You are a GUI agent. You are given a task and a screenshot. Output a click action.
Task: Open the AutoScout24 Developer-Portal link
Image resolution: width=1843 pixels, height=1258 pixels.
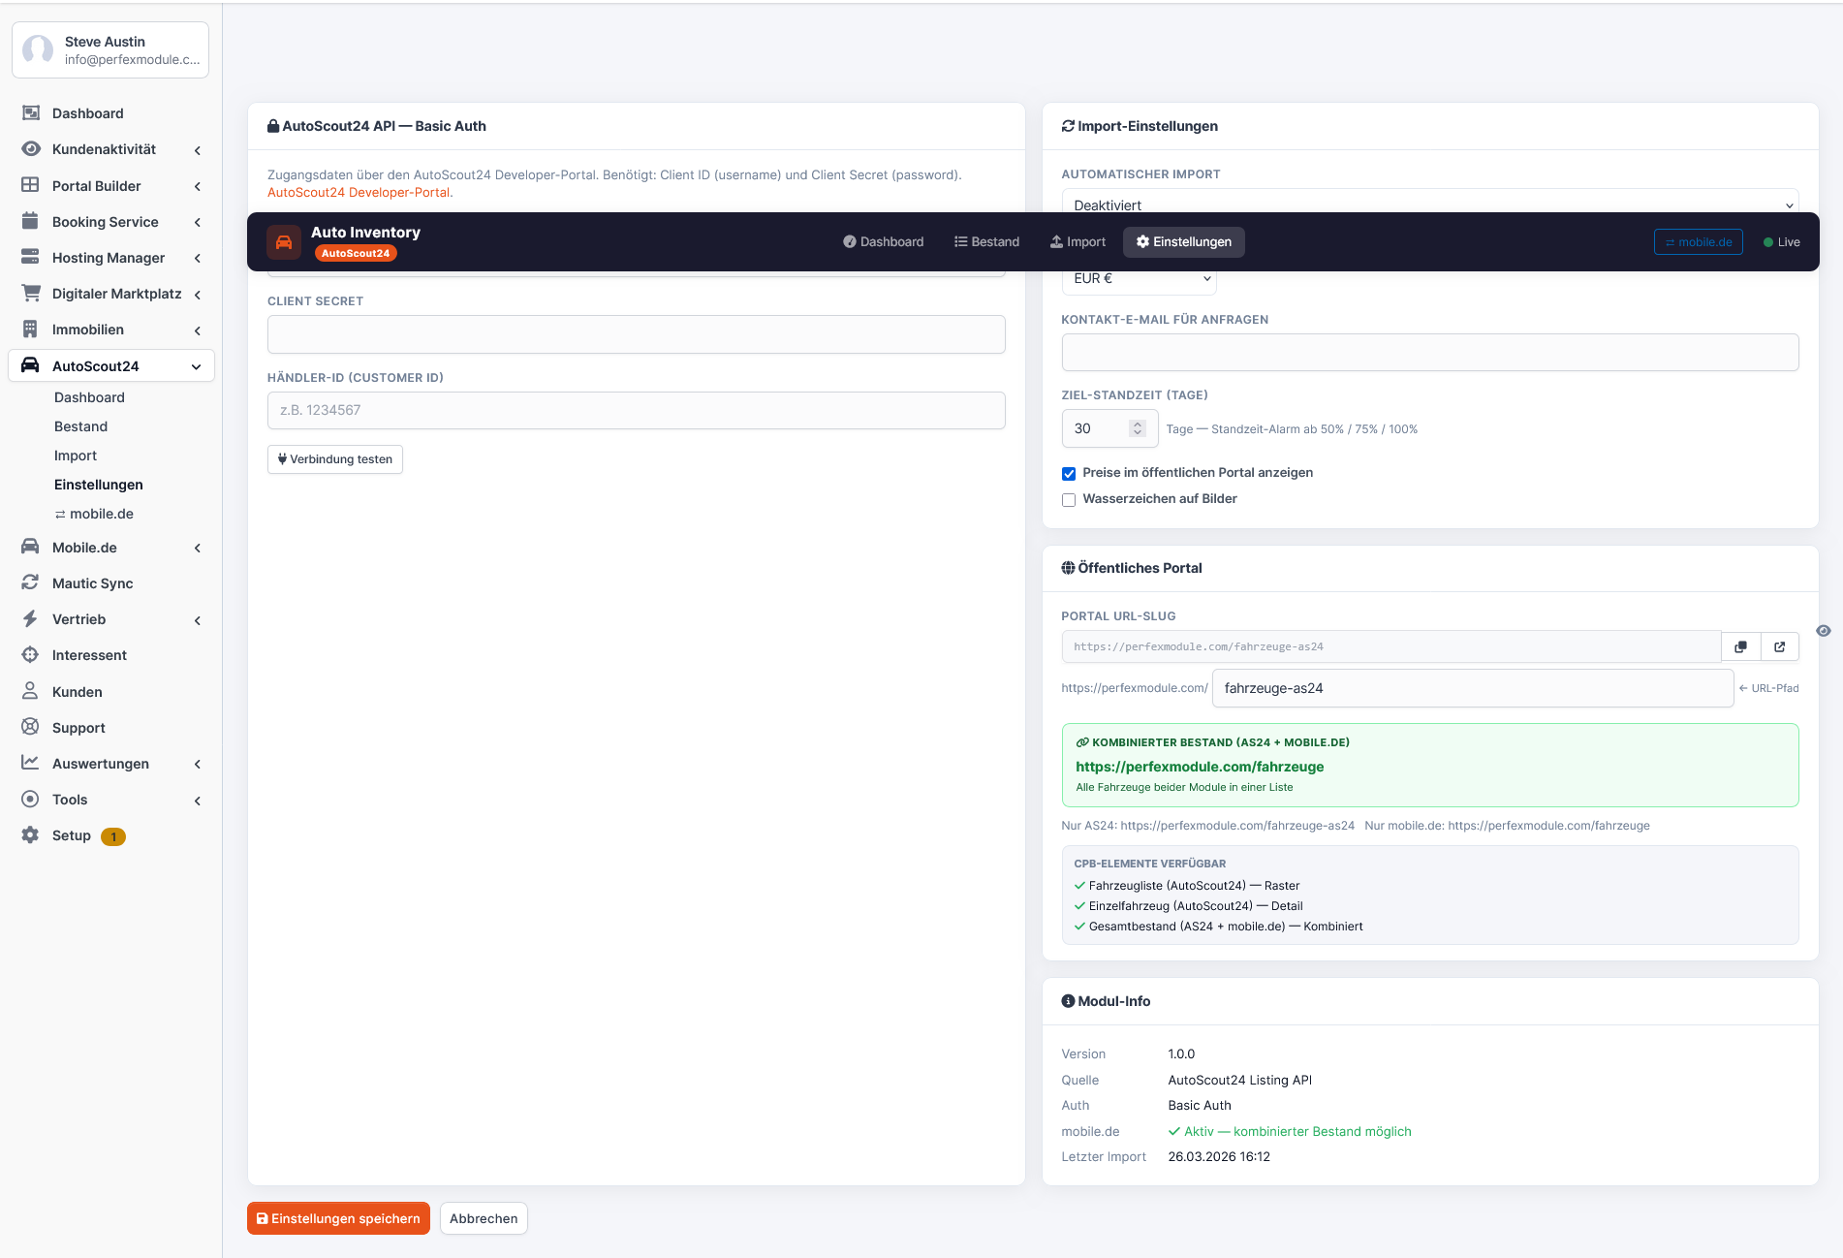[x=359, y=192]
